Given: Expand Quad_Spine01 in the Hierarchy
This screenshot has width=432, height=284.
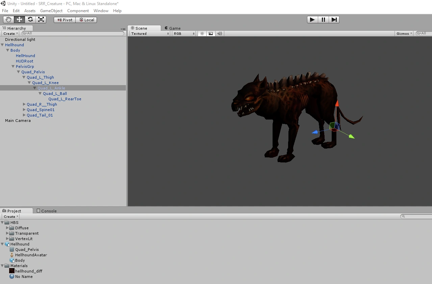Looking at the screenshot, I should pos(24,110).
